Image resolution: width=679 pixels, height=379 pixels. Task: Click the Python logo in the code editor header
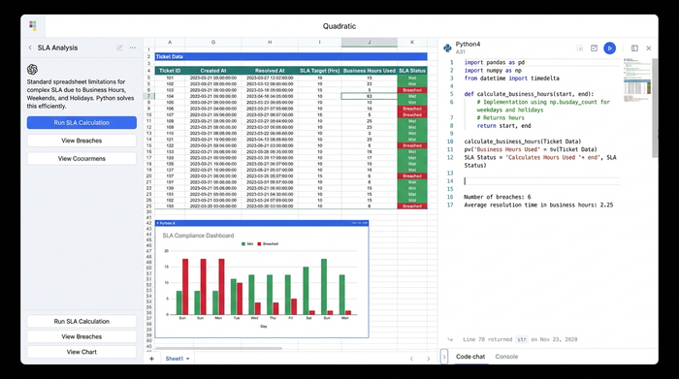[448, 47]
